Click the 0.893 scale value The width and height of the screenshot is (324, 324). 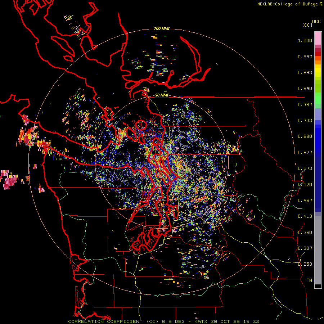tap(305, 72)
